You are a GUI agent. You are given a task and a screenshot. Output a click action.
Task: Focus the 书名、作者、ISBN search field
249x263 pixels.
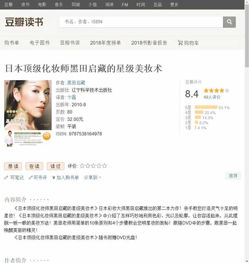(x=141, y=22)
